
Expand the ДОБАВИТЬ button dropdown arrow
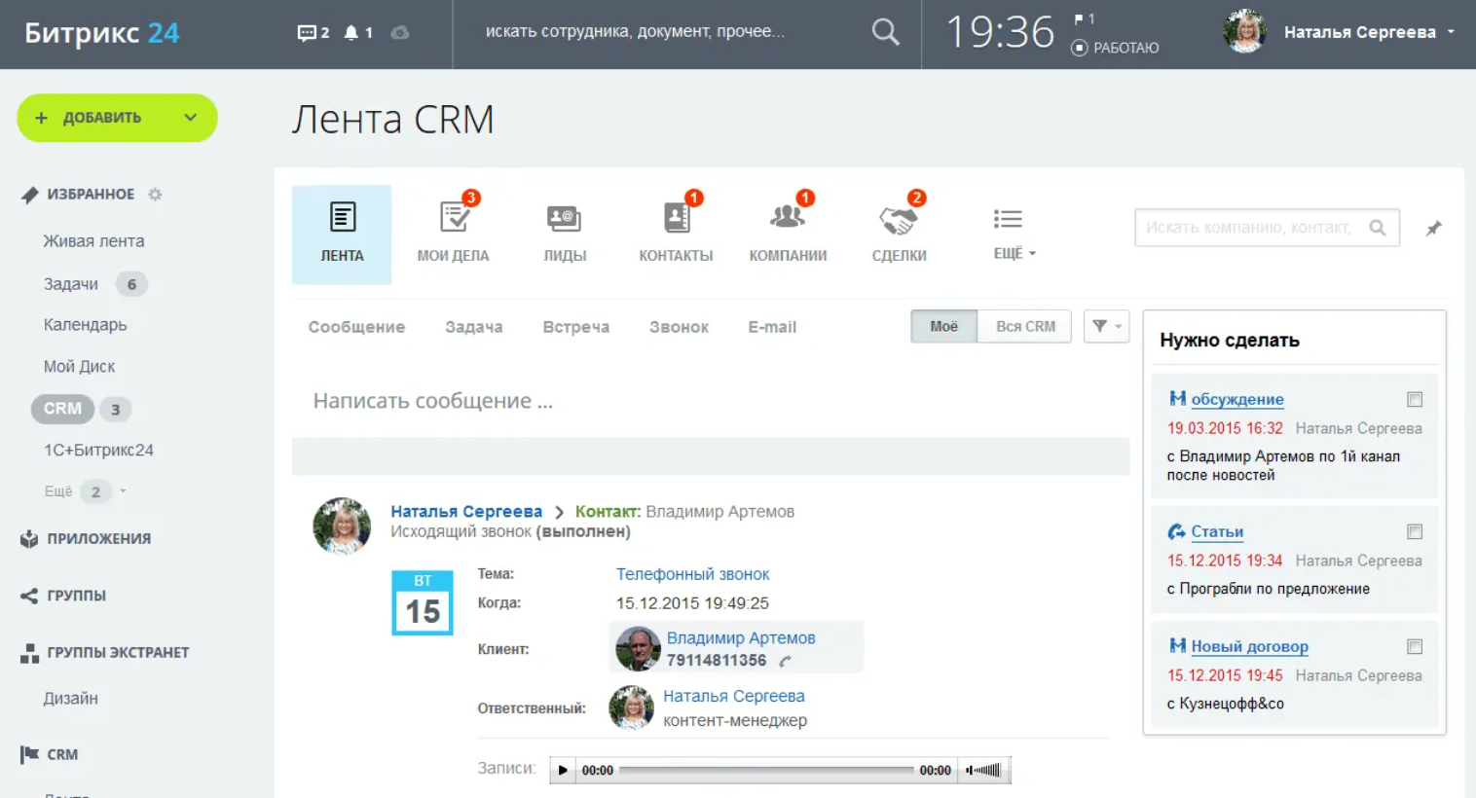coord(191,118)
